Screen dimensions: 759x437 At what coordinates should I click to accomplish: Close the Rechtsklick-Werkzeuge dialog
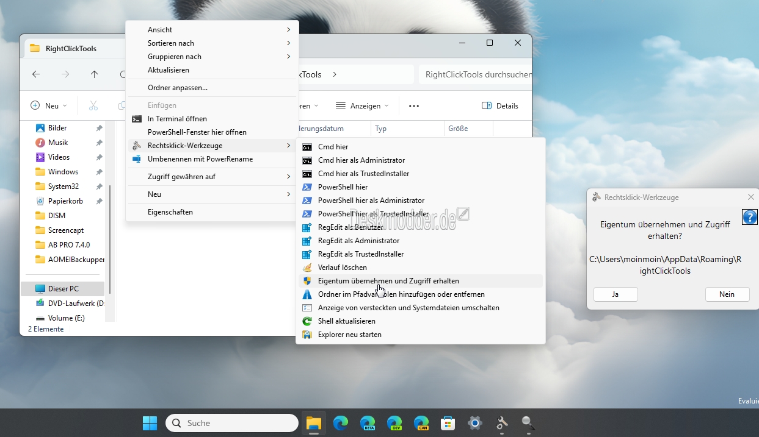point(751,197)
